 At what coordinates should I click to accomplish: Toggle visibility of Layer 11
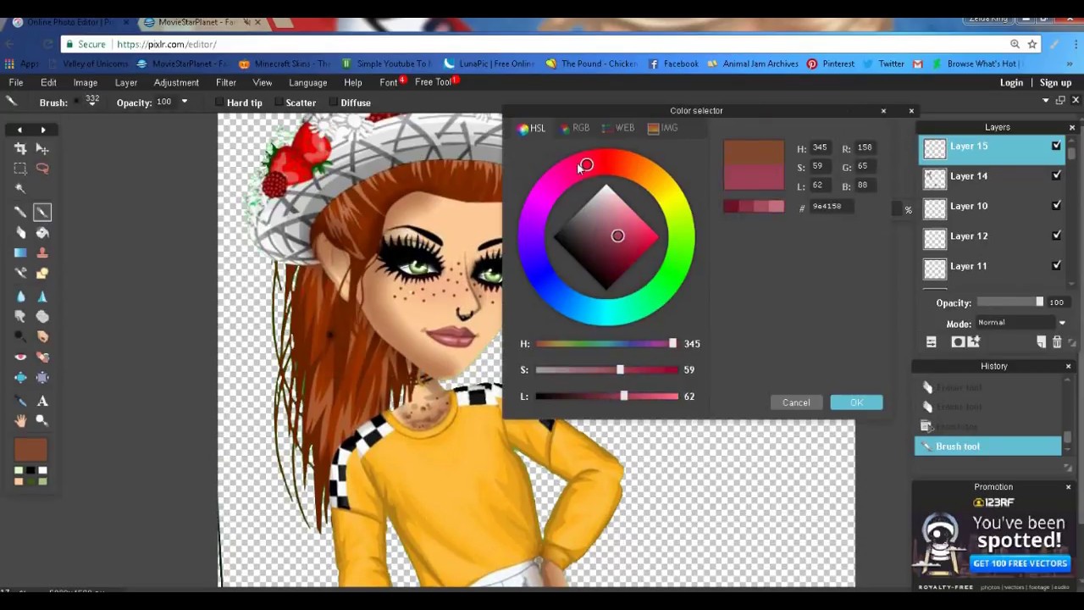(1056, 265)
